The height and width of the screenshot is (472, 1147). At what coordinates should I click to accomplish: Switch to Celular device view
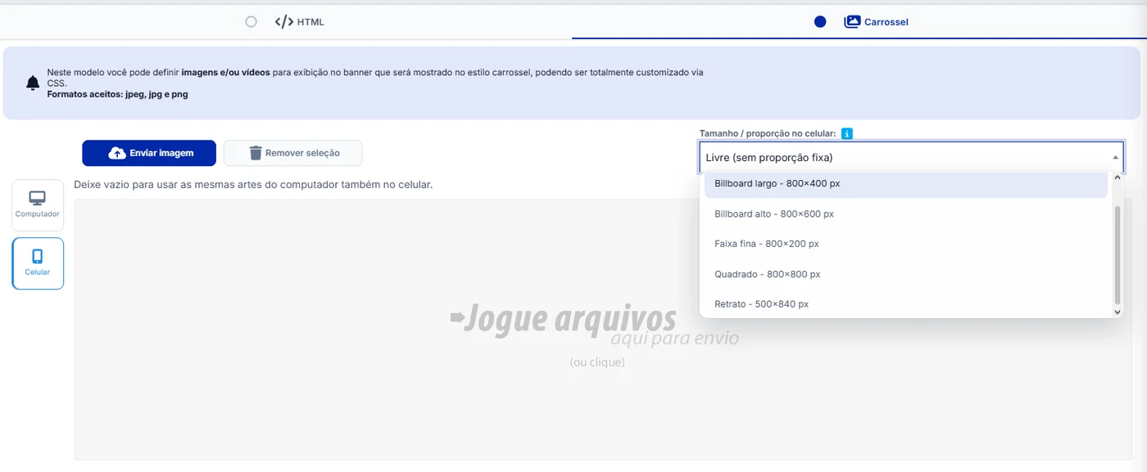38,263
